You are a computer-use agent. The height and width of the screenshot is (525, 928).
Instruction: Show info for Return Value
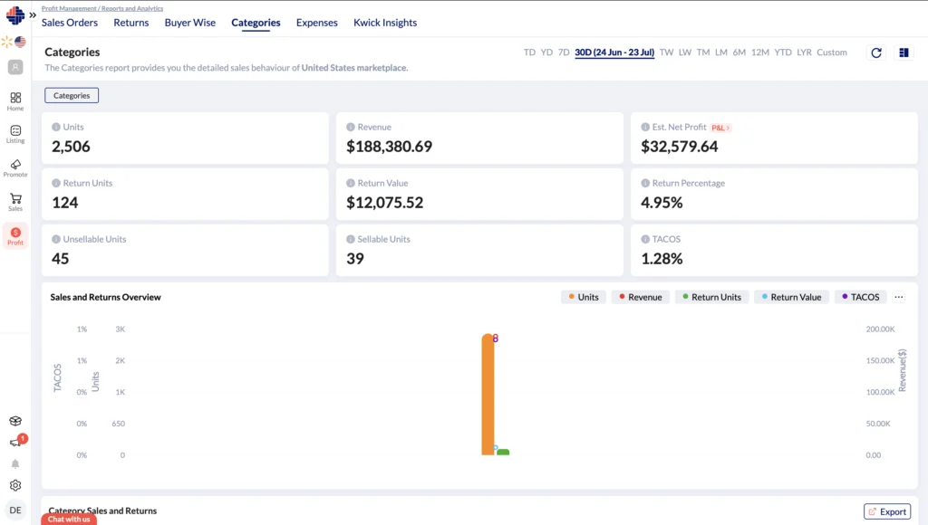(351, 183)
